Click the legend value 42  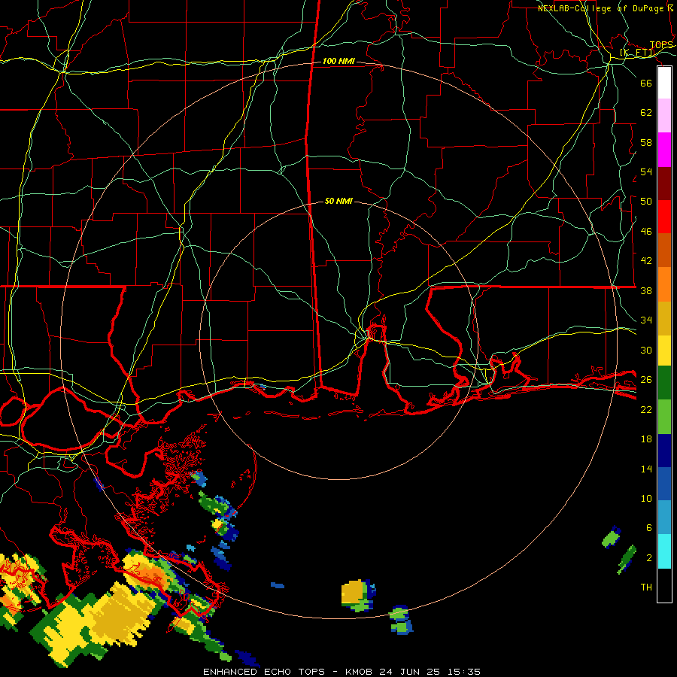click(x=646, y=261)
